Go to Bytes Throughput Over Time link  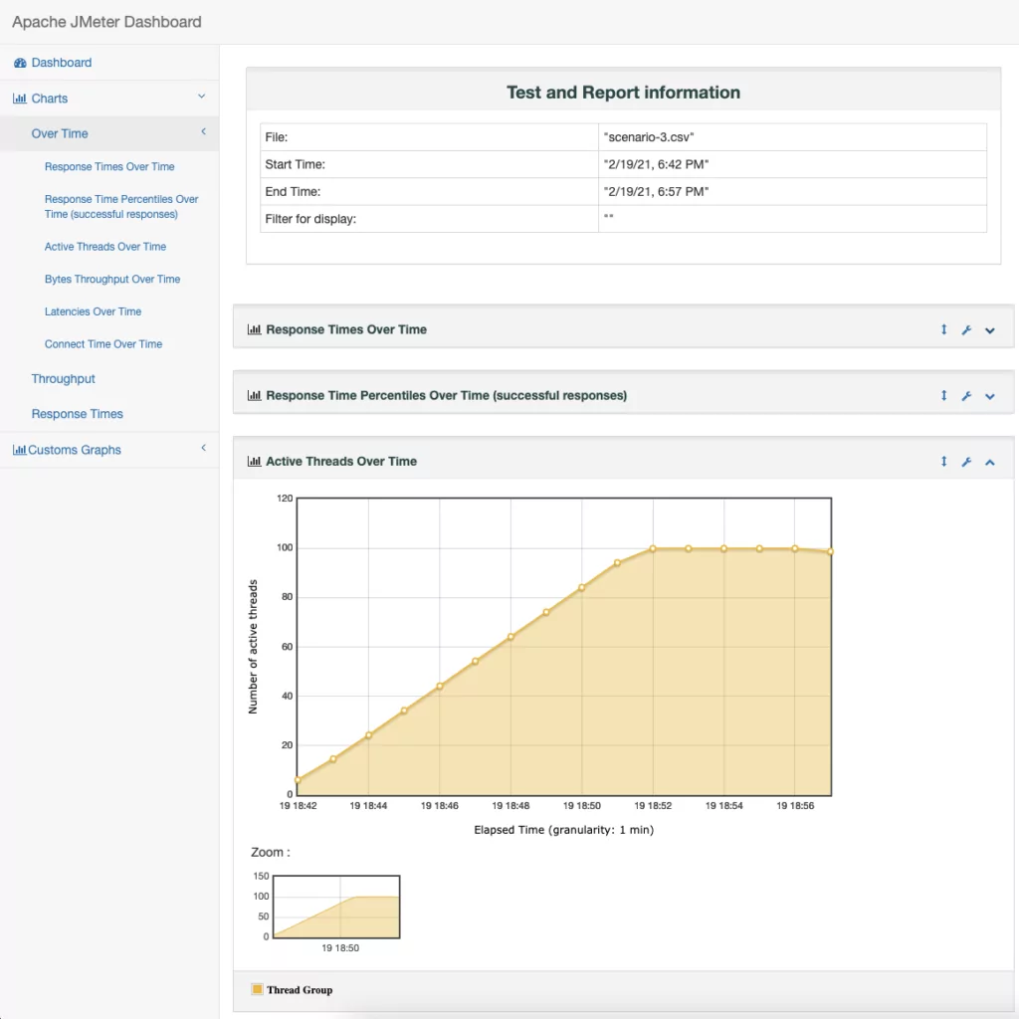tap(112, 280)
